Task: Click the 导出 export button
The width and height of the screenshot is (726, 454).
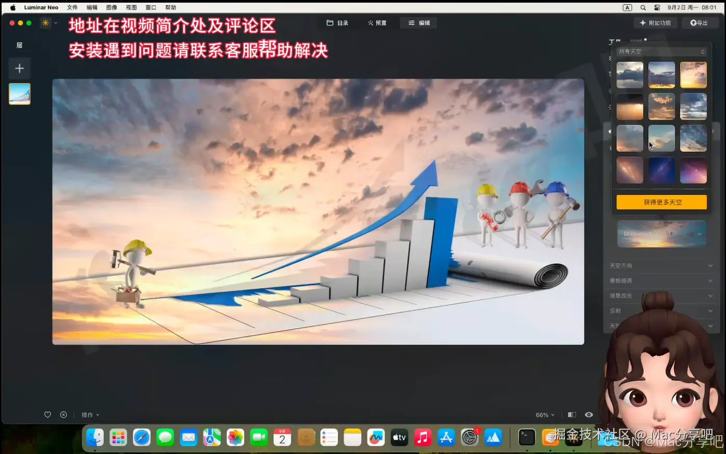Action: tap(699, 23)
